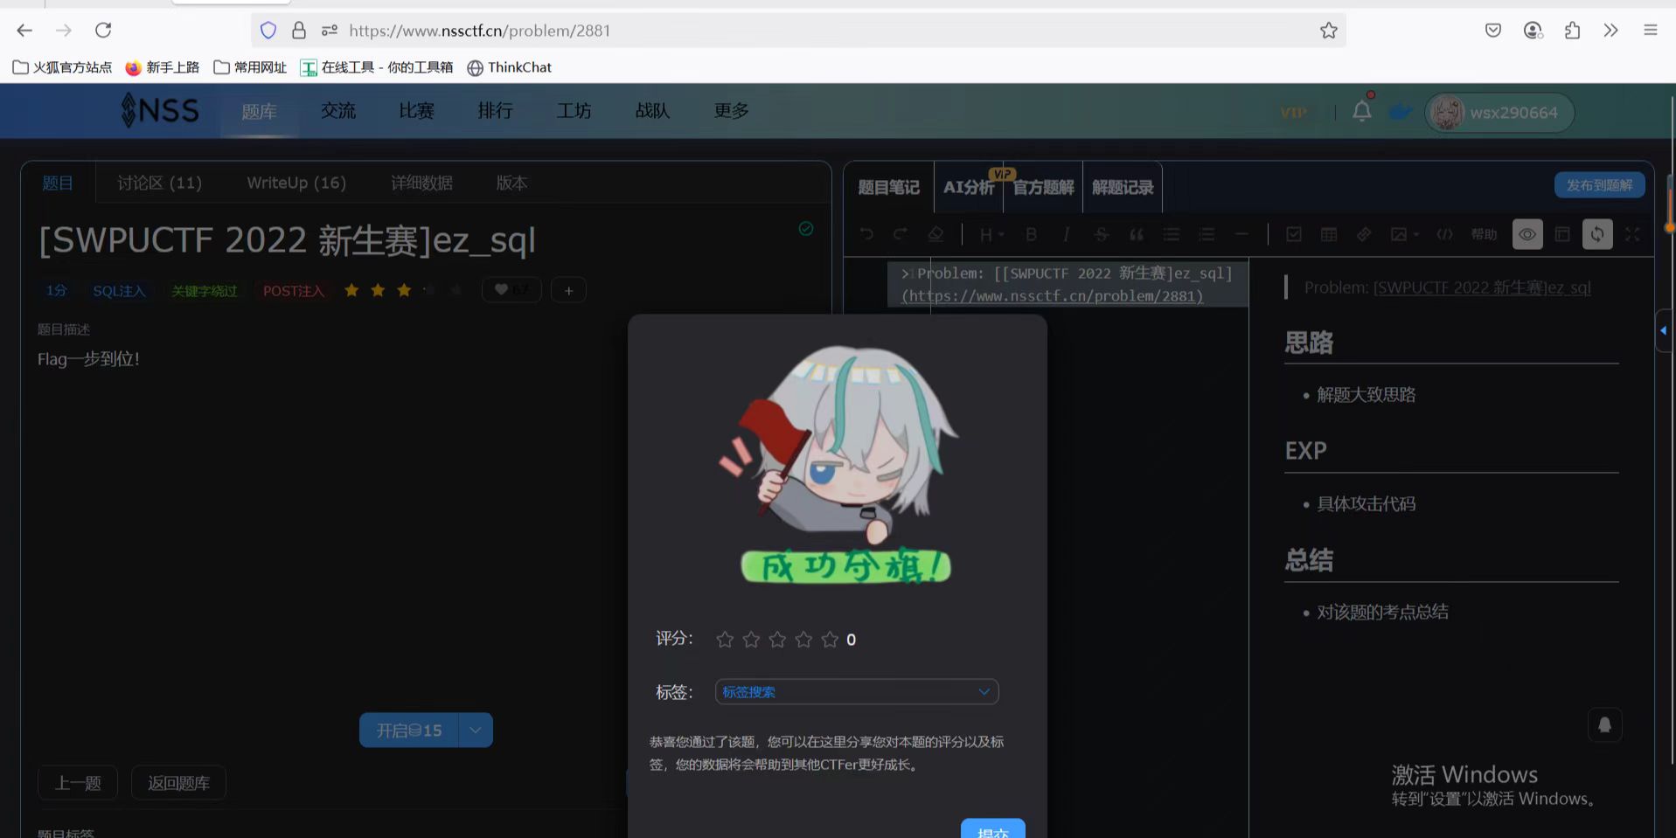Open the 题目笔记 tab
Viewport: 1676px width, 838px height.
888,187
